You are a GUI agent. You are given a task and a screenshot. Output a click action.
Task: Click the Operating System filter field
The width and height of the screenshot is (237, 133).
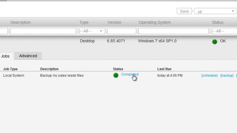pyautogui.click(x=174, y=31)
